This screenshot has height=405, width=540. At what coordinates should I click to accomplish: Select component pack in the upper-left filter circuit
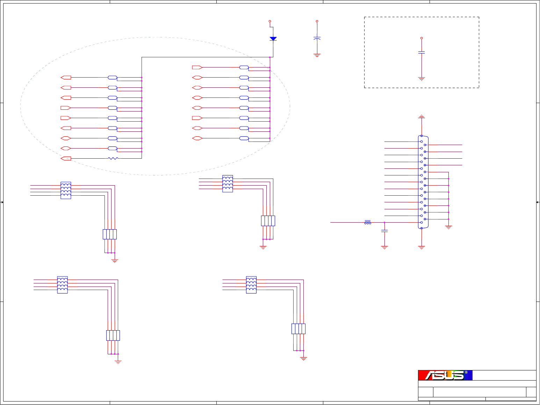(x=110, y=234)
